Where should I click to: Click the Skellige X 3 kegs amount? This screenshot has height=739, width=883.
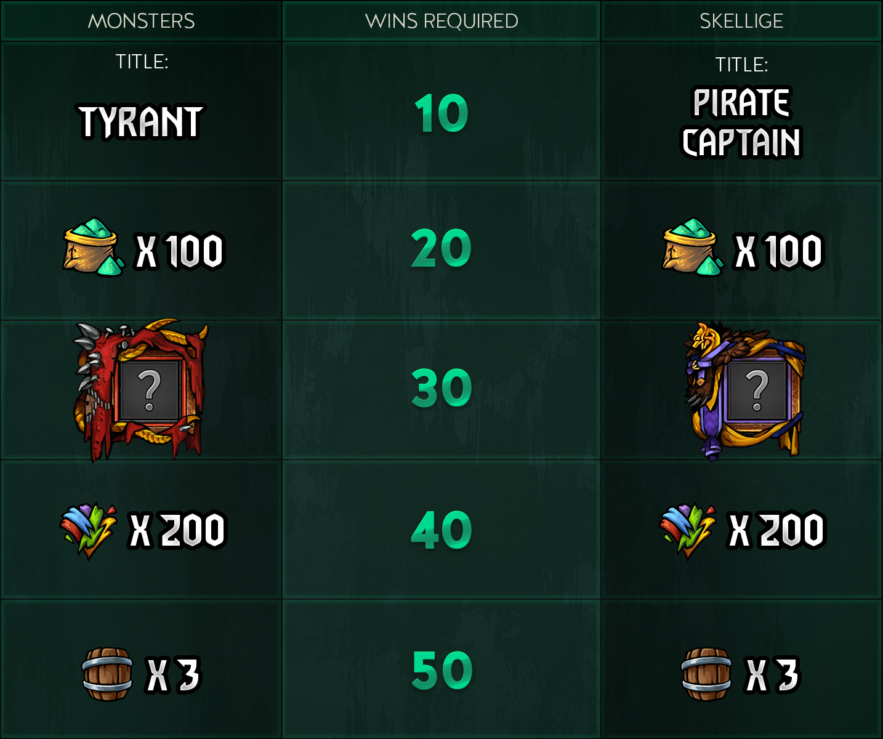pos(772,675)
